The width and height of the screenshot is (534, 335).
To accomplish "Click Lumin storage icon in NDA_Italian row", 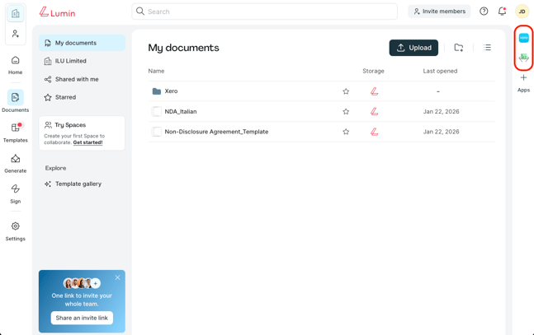I will [374, 111].
